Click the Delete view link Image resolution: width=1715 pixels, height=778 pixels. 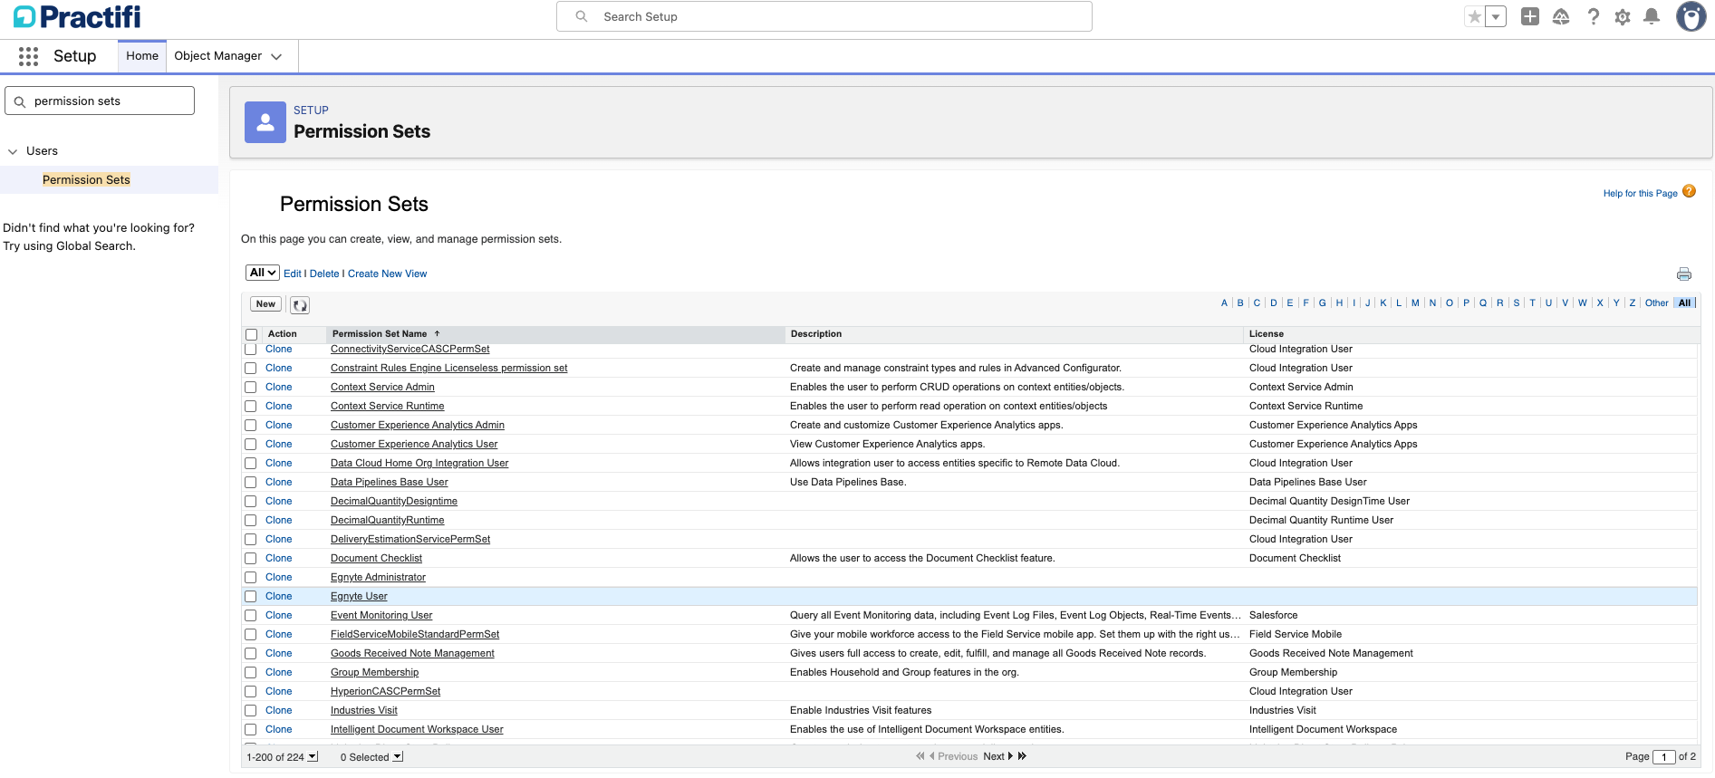324,274
